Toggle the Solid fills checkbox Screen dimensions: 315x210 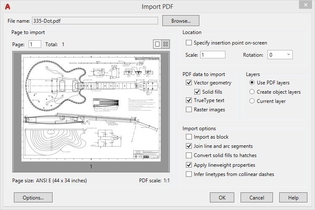(197, 92)
